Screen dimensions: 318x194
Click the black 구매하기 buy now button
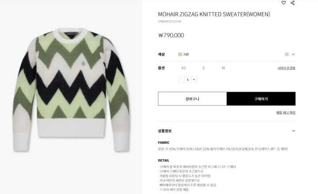261,99
